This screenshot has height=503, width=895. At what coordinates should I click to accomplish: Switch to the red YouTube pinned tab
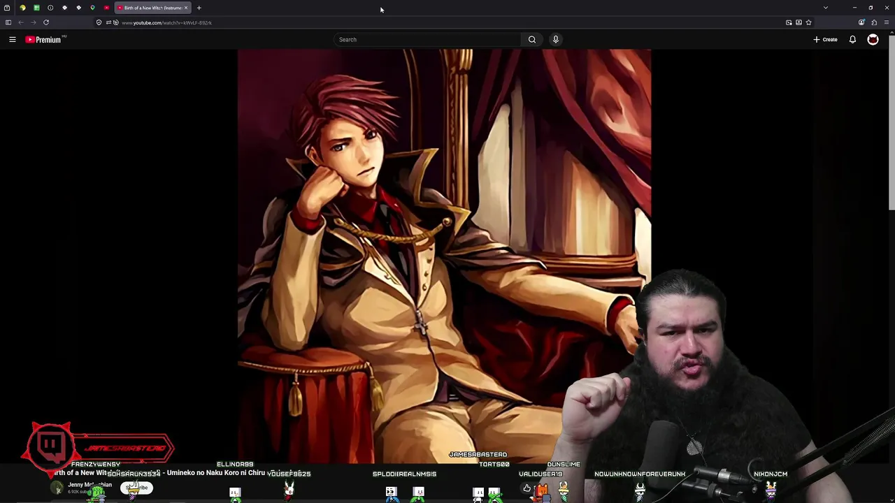coord(106,8)
